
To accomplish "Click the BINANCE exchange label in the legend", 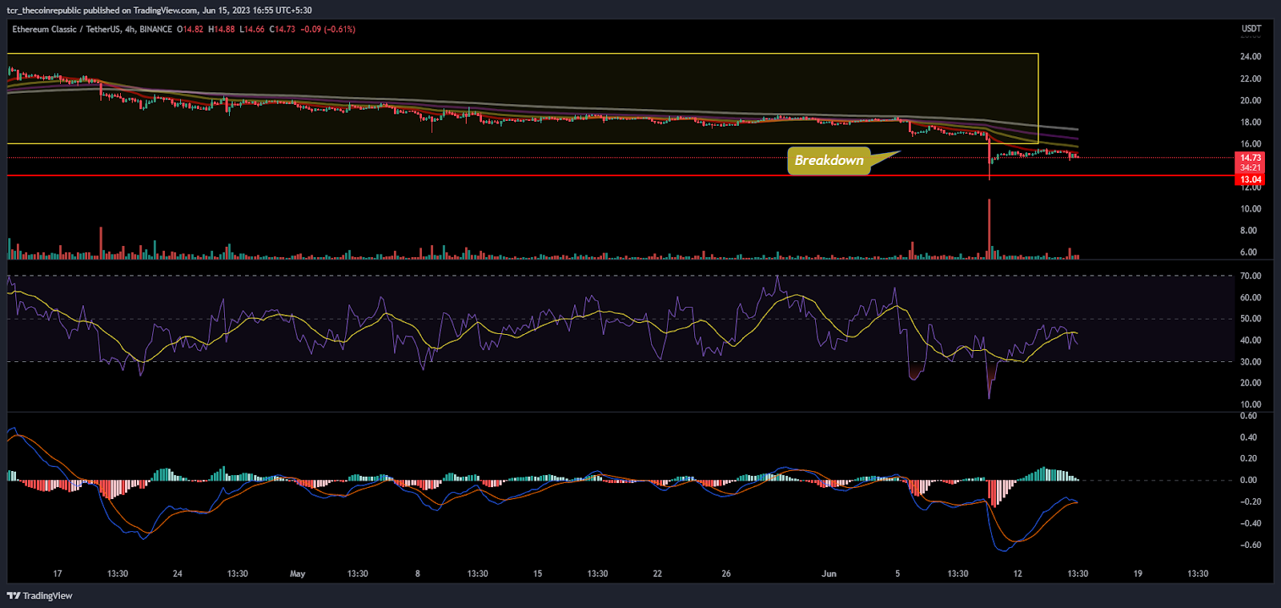I will (x=156, y=29).
